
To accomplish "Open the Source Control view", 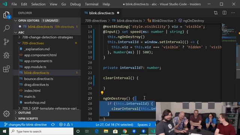I will [6, 42].
